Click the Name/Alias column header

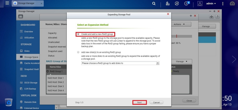tap(55, 67)
